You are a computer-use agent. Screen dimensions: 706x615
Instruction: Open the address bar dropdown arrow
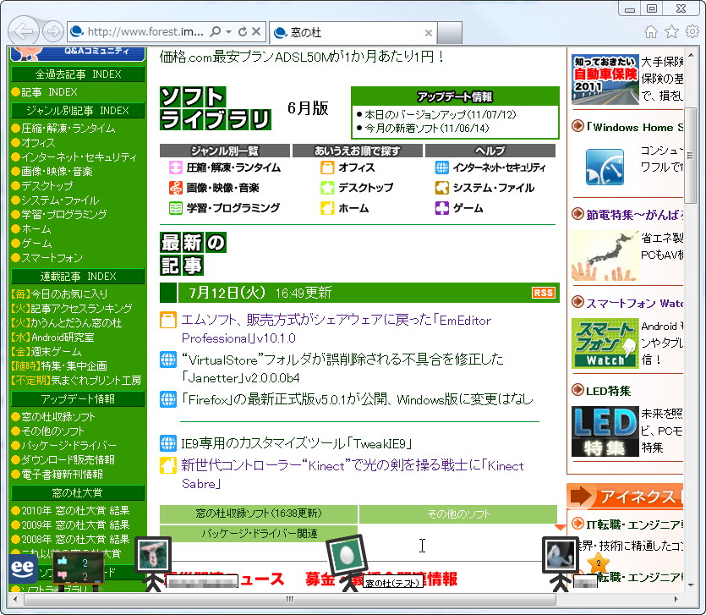pos(229,31)
